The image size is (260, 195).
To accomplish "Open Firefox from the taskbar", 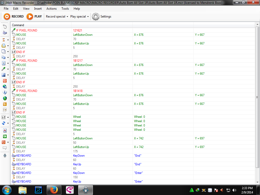I will [x=54, y=190].
